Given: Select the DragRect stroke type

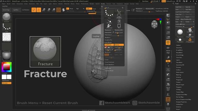Looking at the screenshot, I should 119,16.
